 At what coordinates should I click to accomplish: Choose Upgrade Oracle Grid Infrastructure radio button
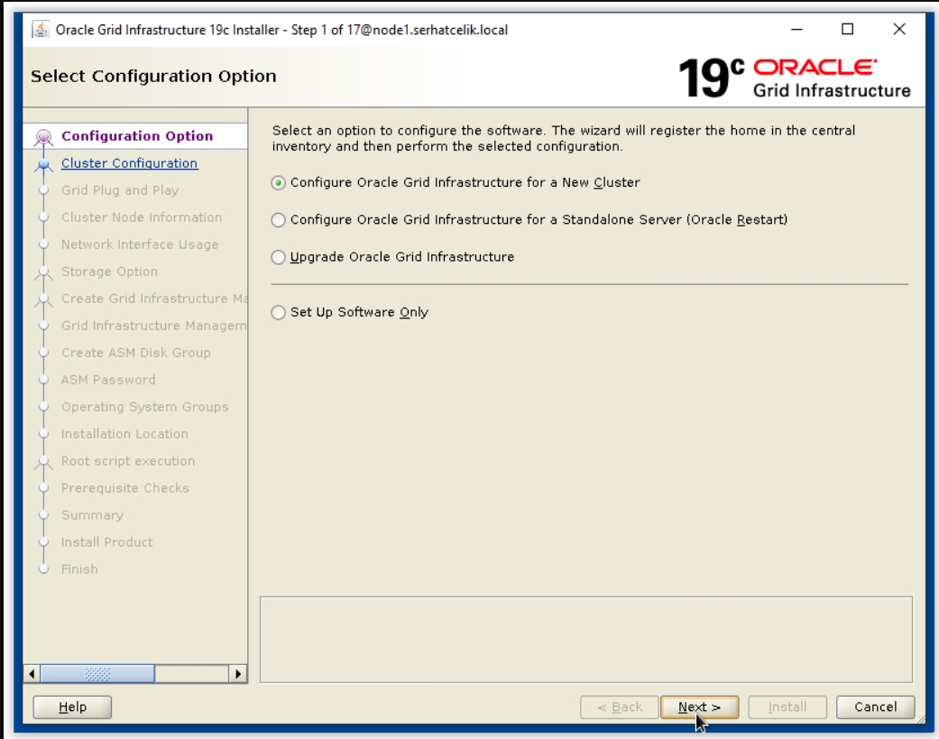[278, 257]
